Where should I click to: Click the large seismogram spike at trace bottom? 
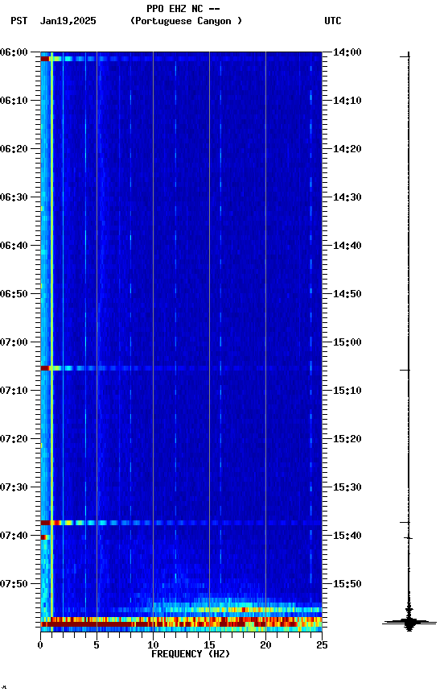409,623
